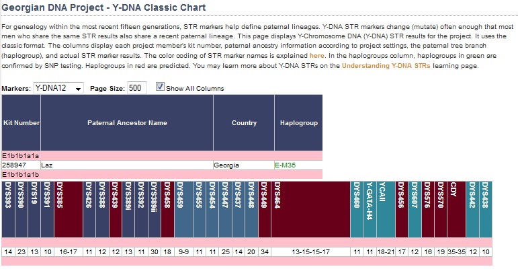This screenshot has width=518, height=275.
Task: Toggle the Show All Columns checkbox
Action: pyautogui.click(x=160, y=87)
